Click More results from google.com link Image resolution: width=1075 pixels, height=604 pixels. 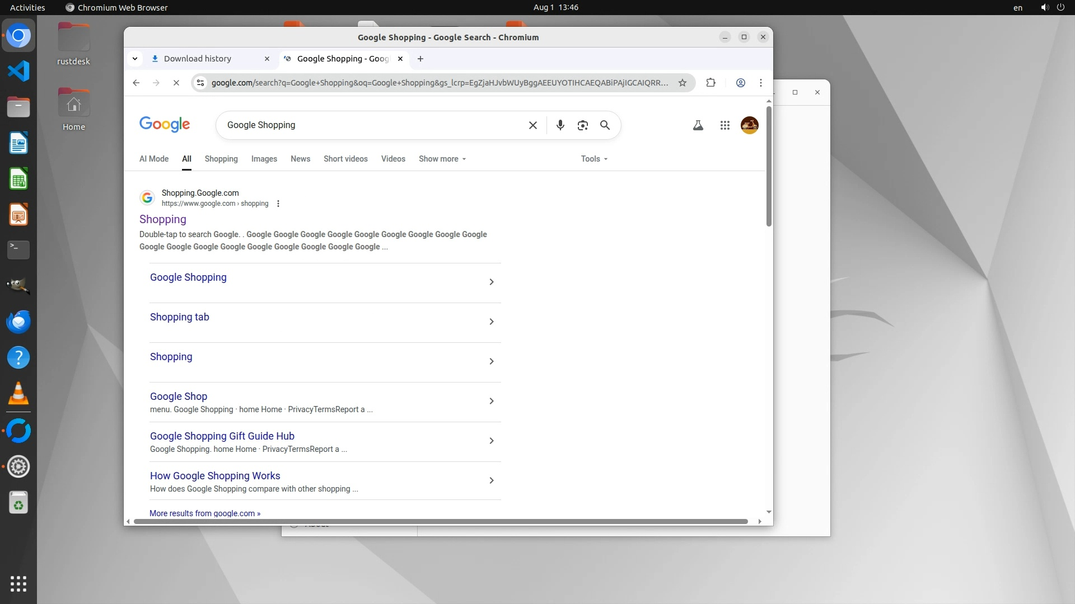click(x=204, y=513)
